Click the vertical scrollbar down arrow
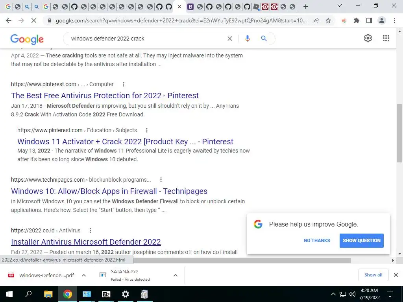Screen dimensions: 403x302 [399, 254]
